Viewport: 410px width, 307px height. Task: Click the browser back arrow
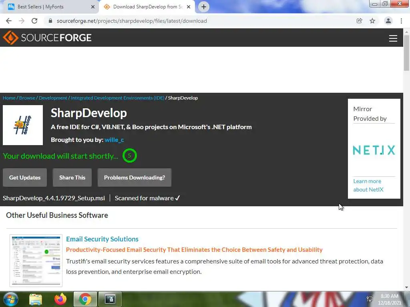click(x=9, y=21)
